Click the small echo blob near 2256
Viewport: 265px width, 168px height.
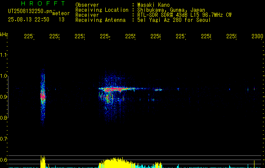158,90
